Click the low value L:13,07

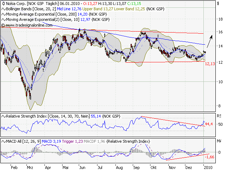click(119, 4)
